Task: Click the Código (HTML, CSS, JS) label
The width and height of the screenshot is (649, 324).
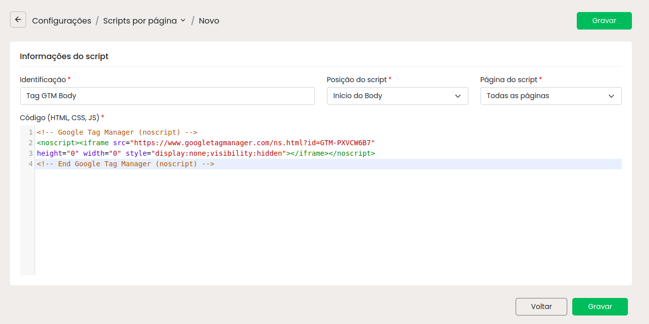Action: (59, 117)
